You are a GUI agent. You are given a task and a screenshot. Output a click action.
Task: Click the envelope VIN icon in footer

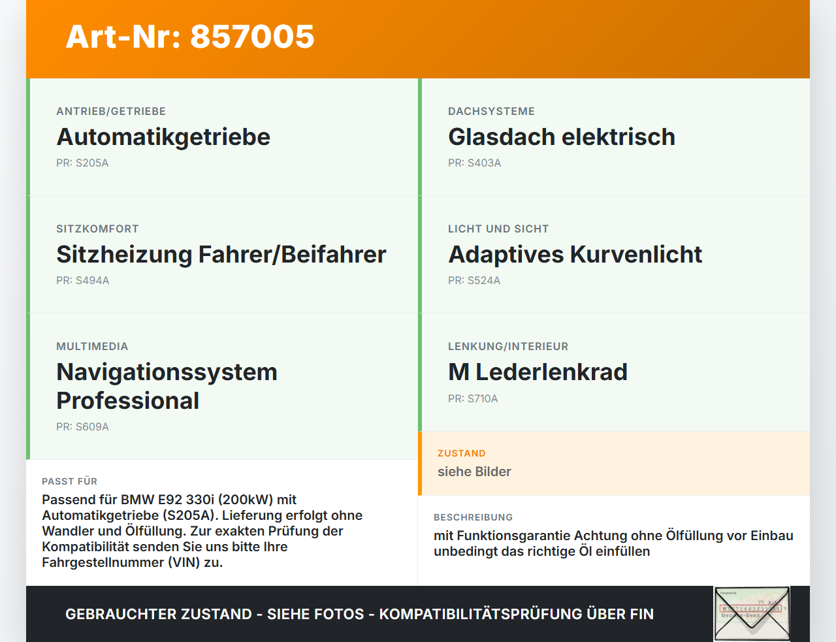coord(752,614)
